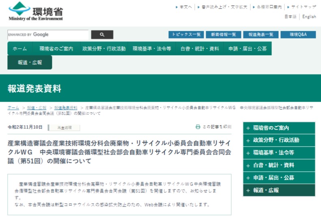Open the 各種窓口案内 link
This screenshot has height=217, width=321.
point(269,7)
